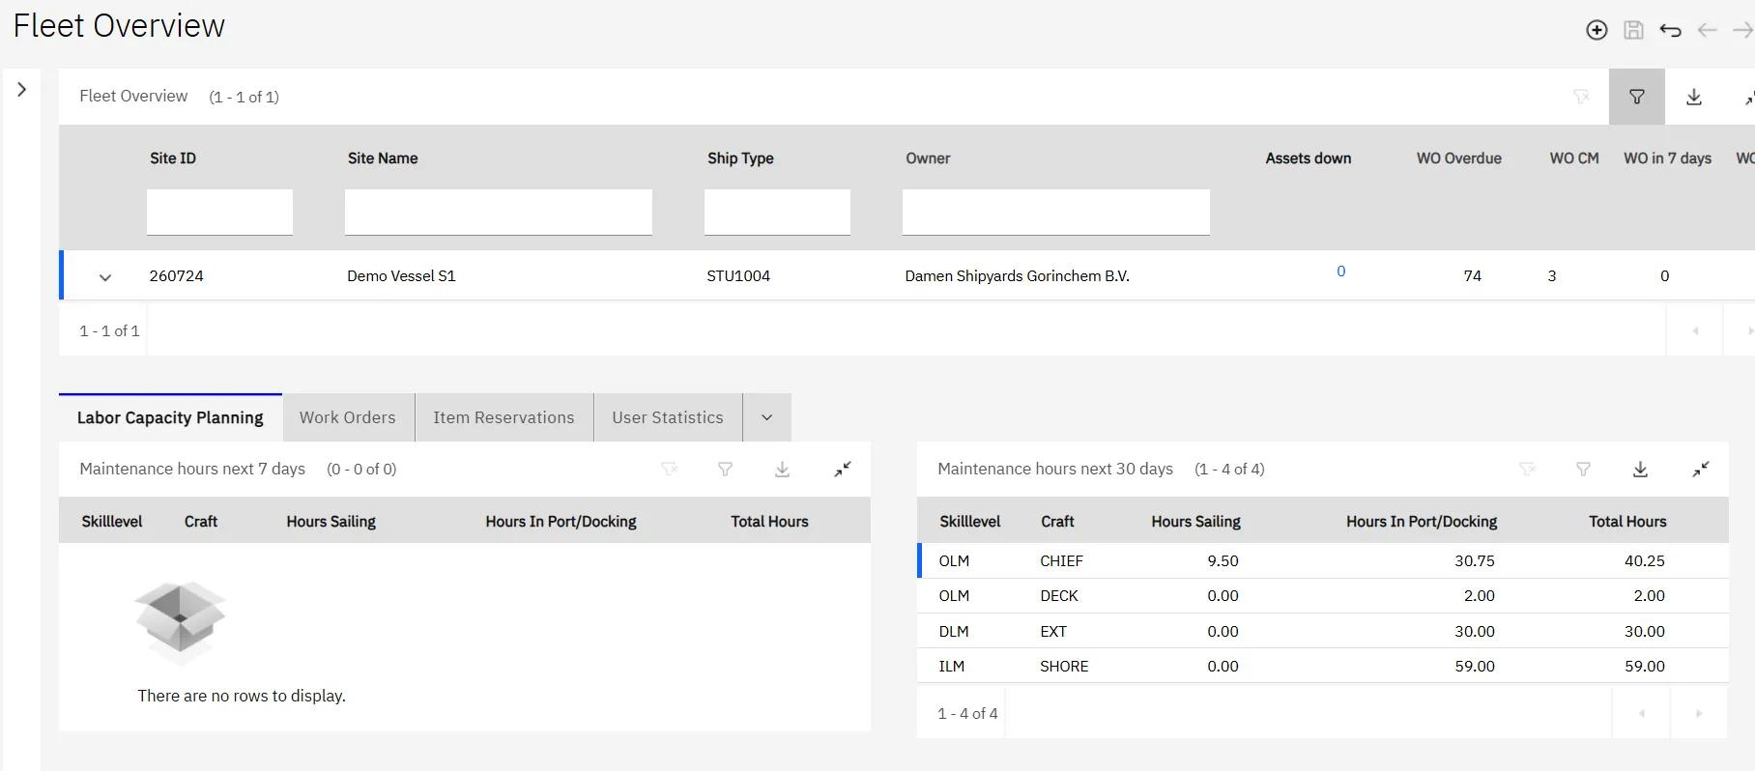Viewport: 1755px width, 771px height.
Task: Open the Item Reservations tab
Action: [x=503, y=417]
